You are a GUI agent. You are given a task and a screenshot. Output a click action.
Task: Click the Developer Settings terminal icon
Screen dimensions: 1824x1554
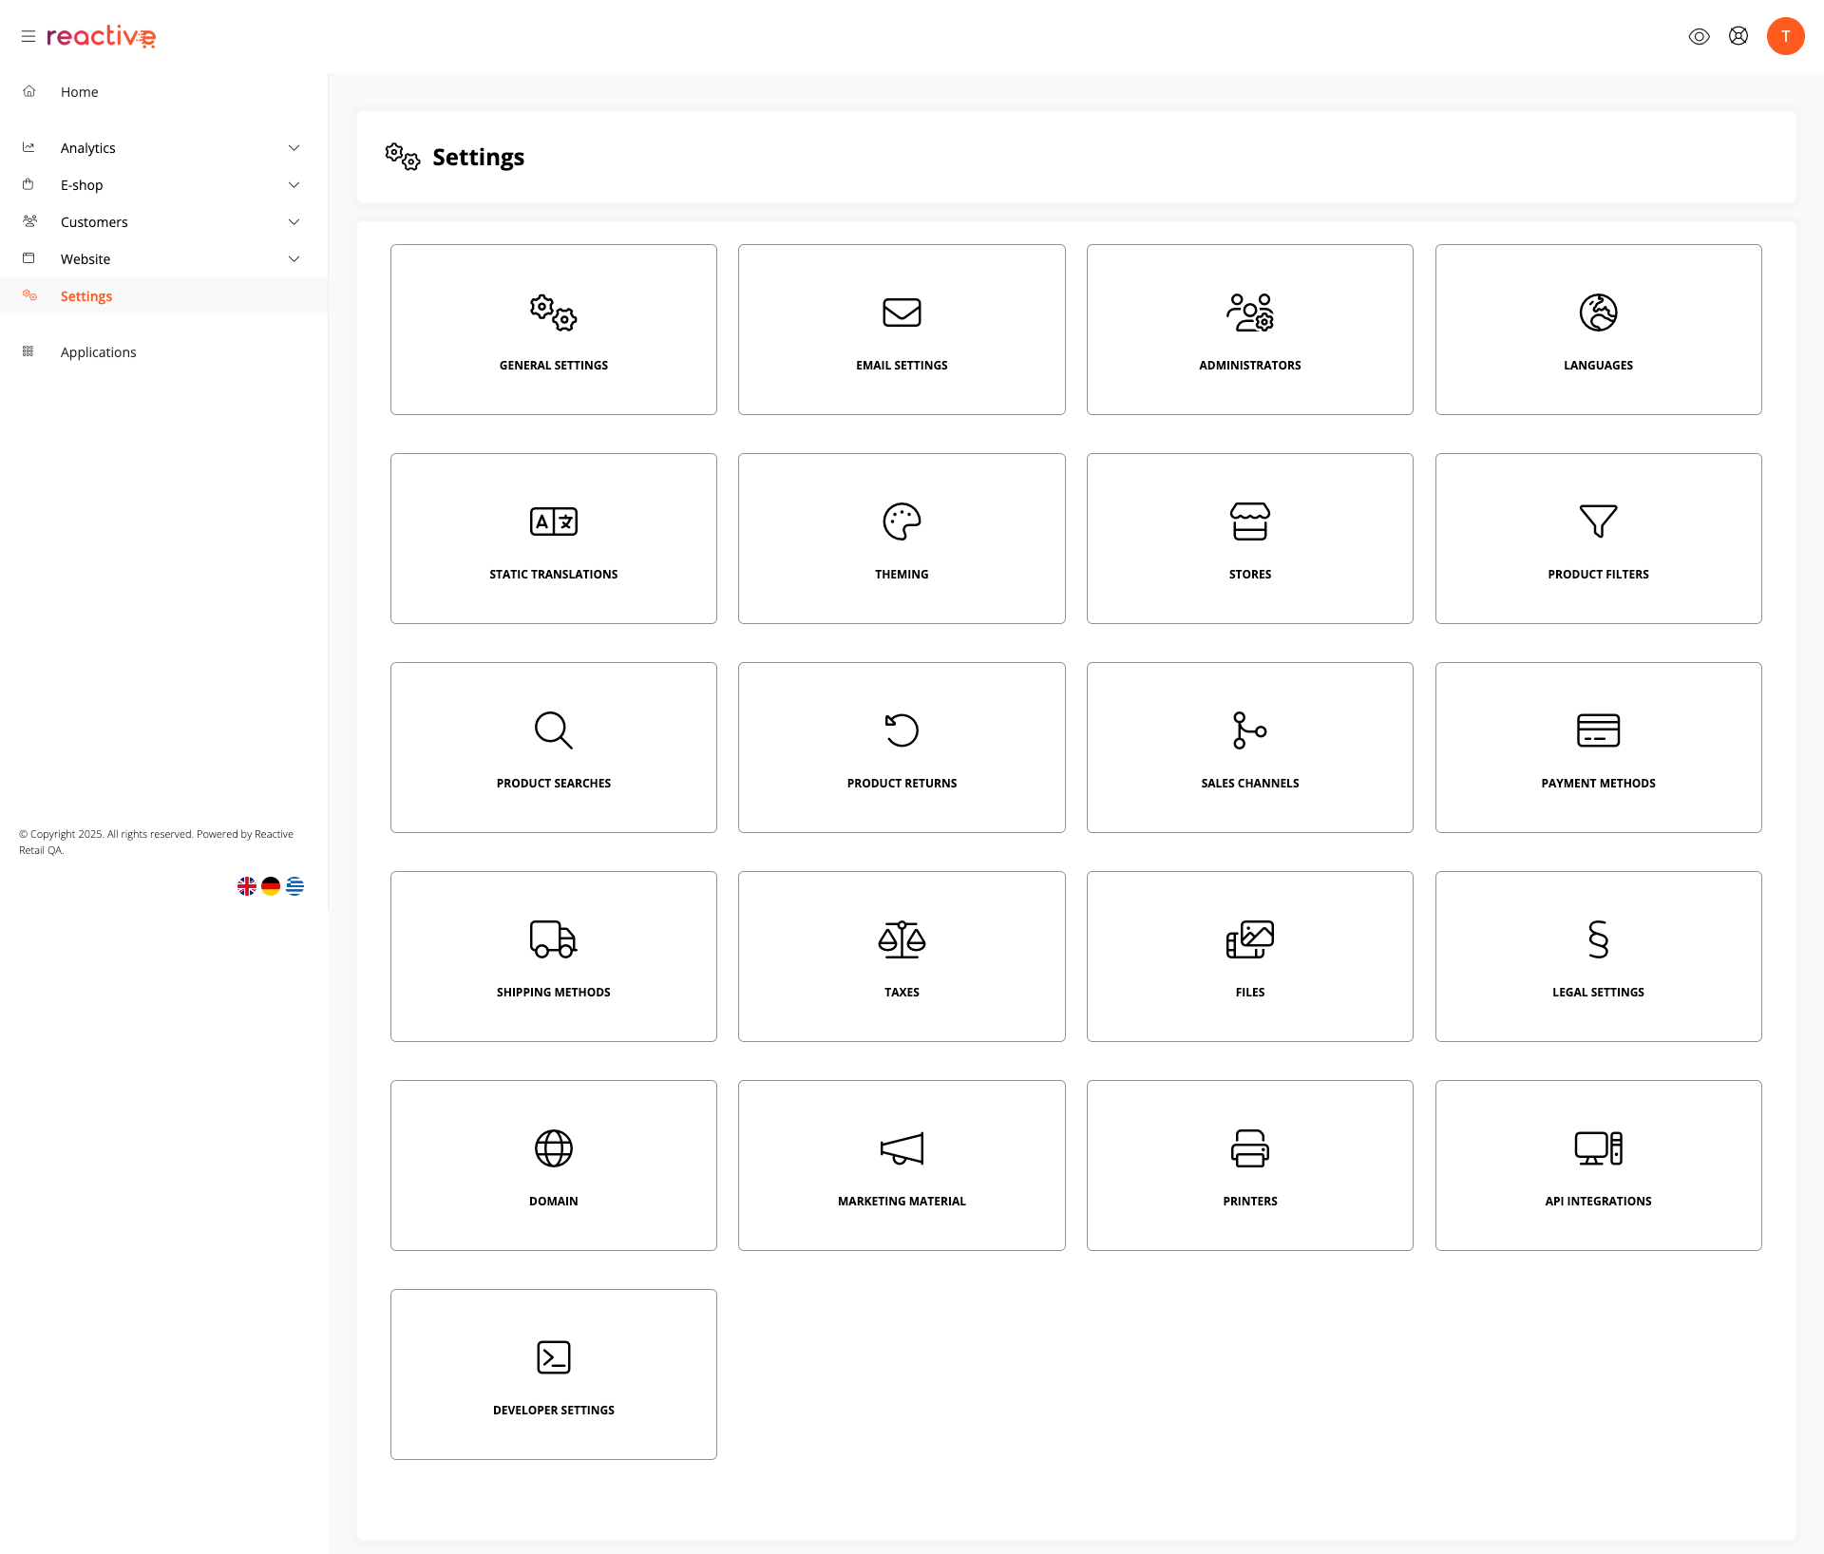point(553,1357)
